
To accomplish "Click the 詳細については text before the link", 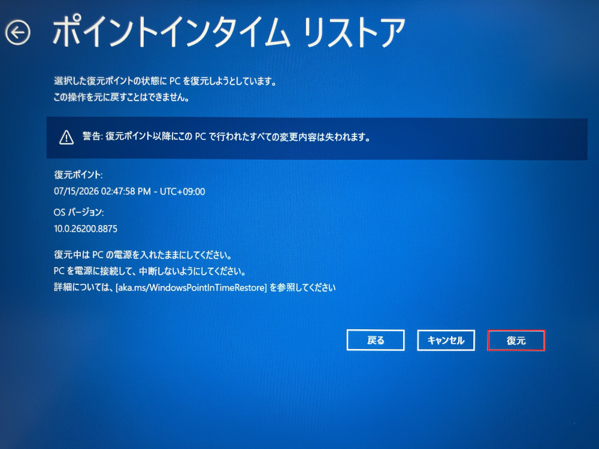I will point(84,287).
